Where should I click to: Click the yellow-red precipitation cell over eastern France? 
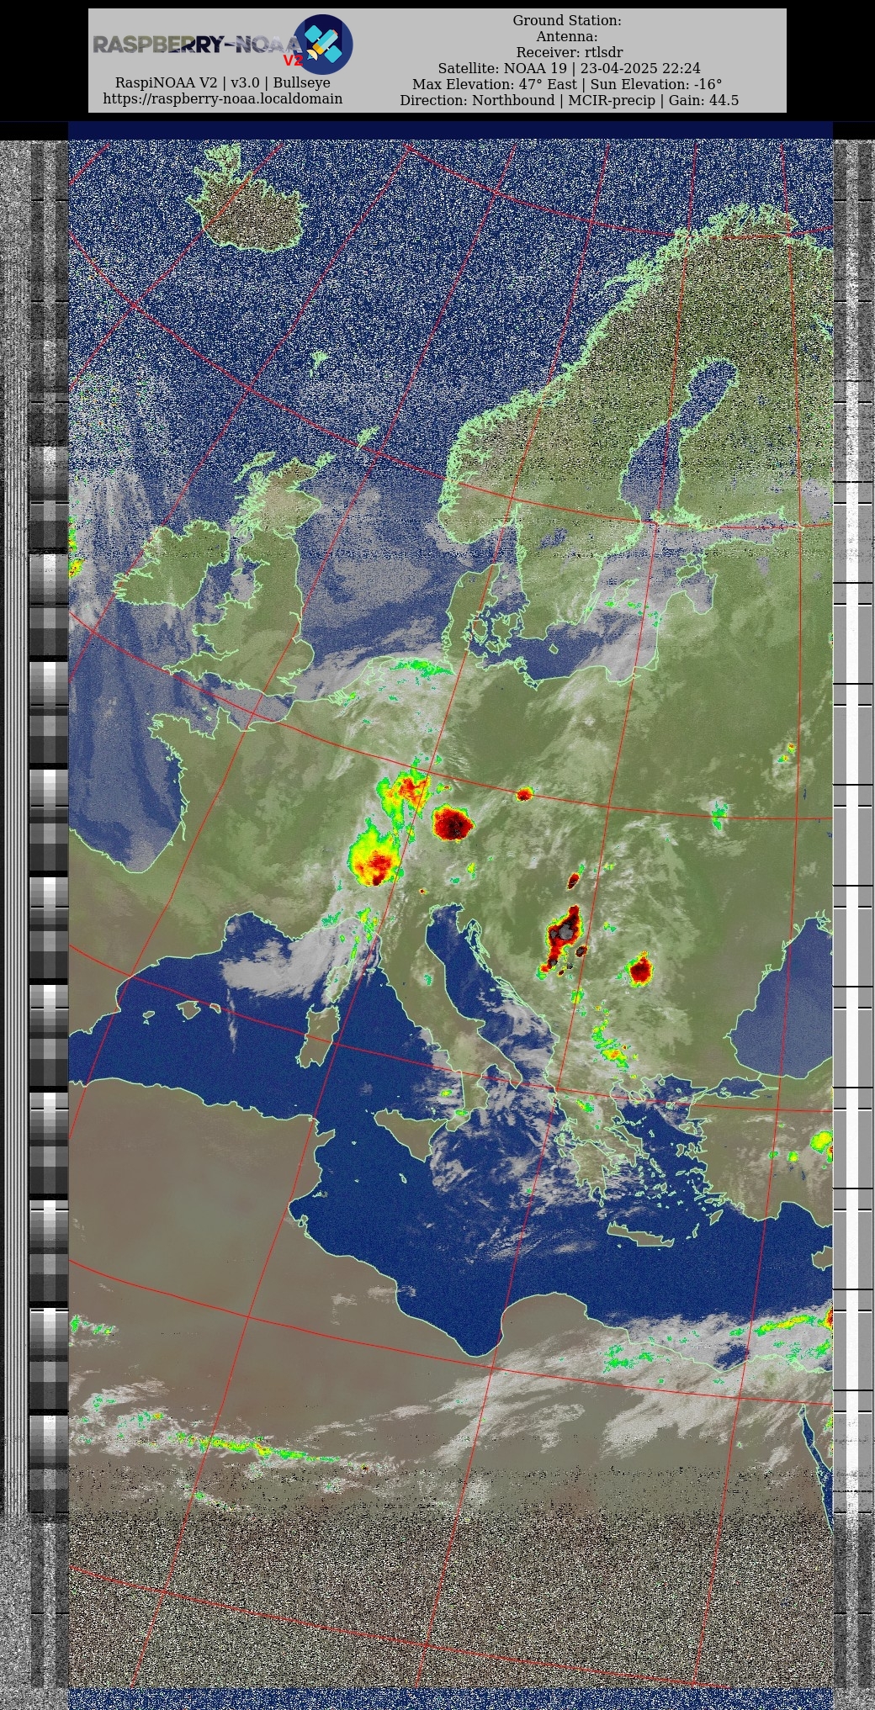tap(373, 855)
